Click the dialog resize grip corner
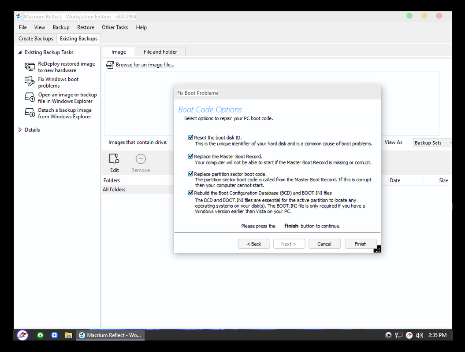 (x=377, y=249)
